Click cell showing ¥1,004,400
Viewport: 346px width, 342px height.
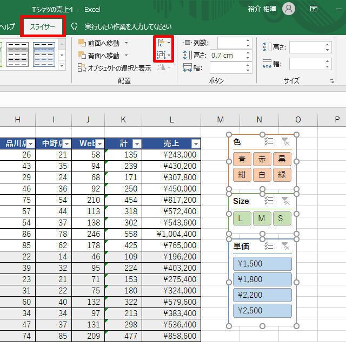[171, 234]
